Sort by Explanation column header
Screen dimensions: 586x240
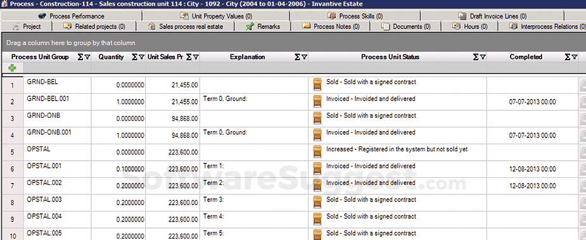[248, 57]
